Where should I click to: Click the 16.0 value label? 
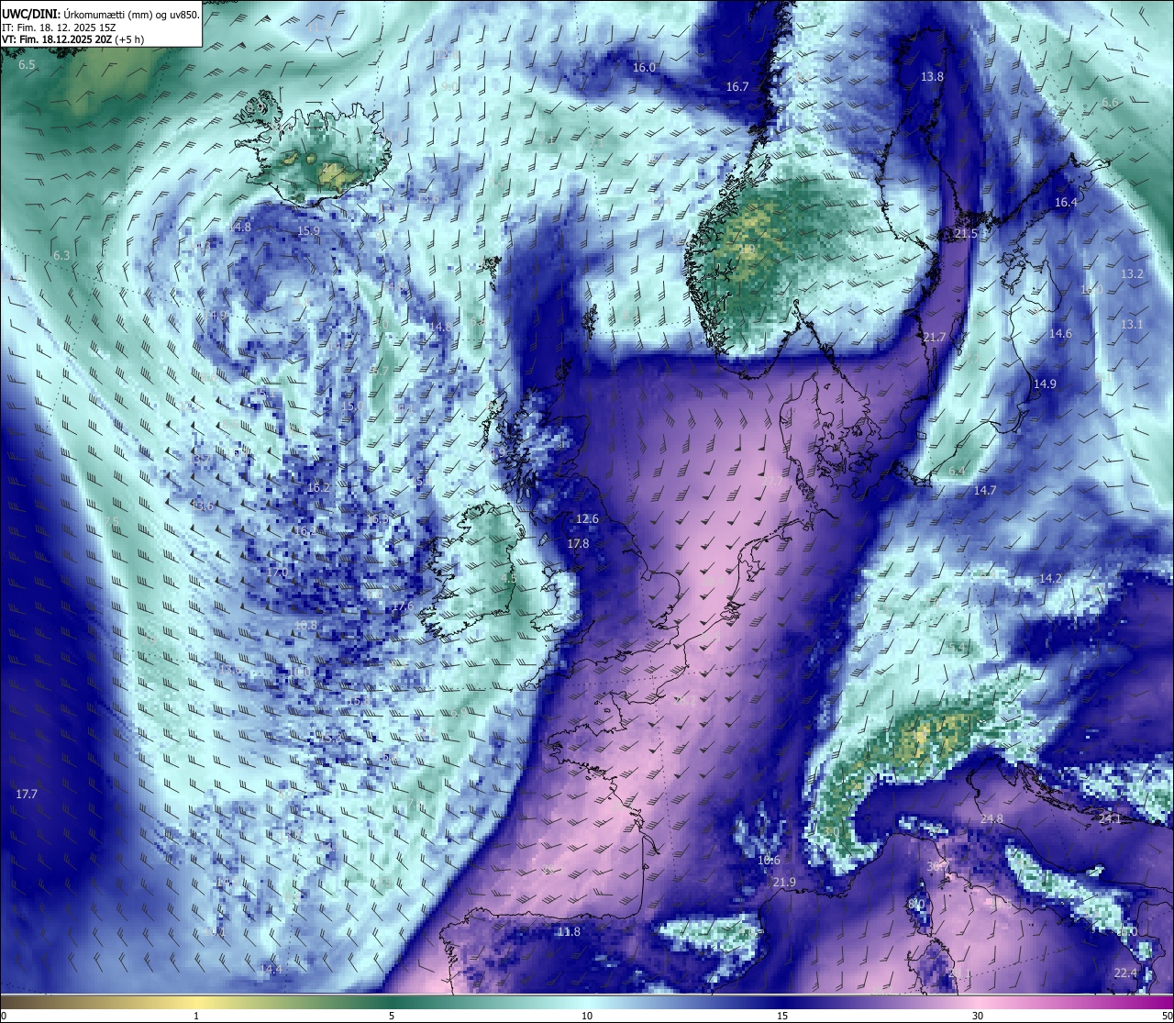[645, 67]
